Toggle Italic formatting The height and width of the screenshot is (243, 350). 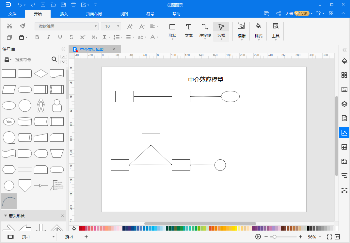click(48, 37)
